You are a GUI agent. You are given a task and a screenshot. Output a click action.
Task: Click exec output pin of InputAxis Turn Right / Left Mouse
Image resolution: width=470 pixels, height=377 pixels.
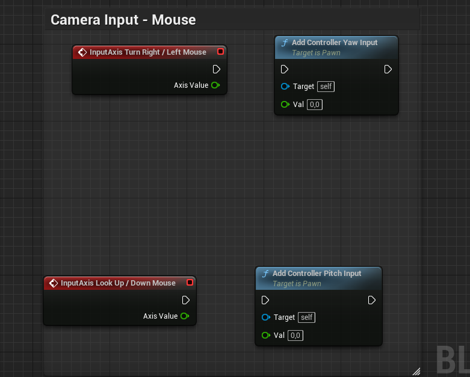point(217,69)
